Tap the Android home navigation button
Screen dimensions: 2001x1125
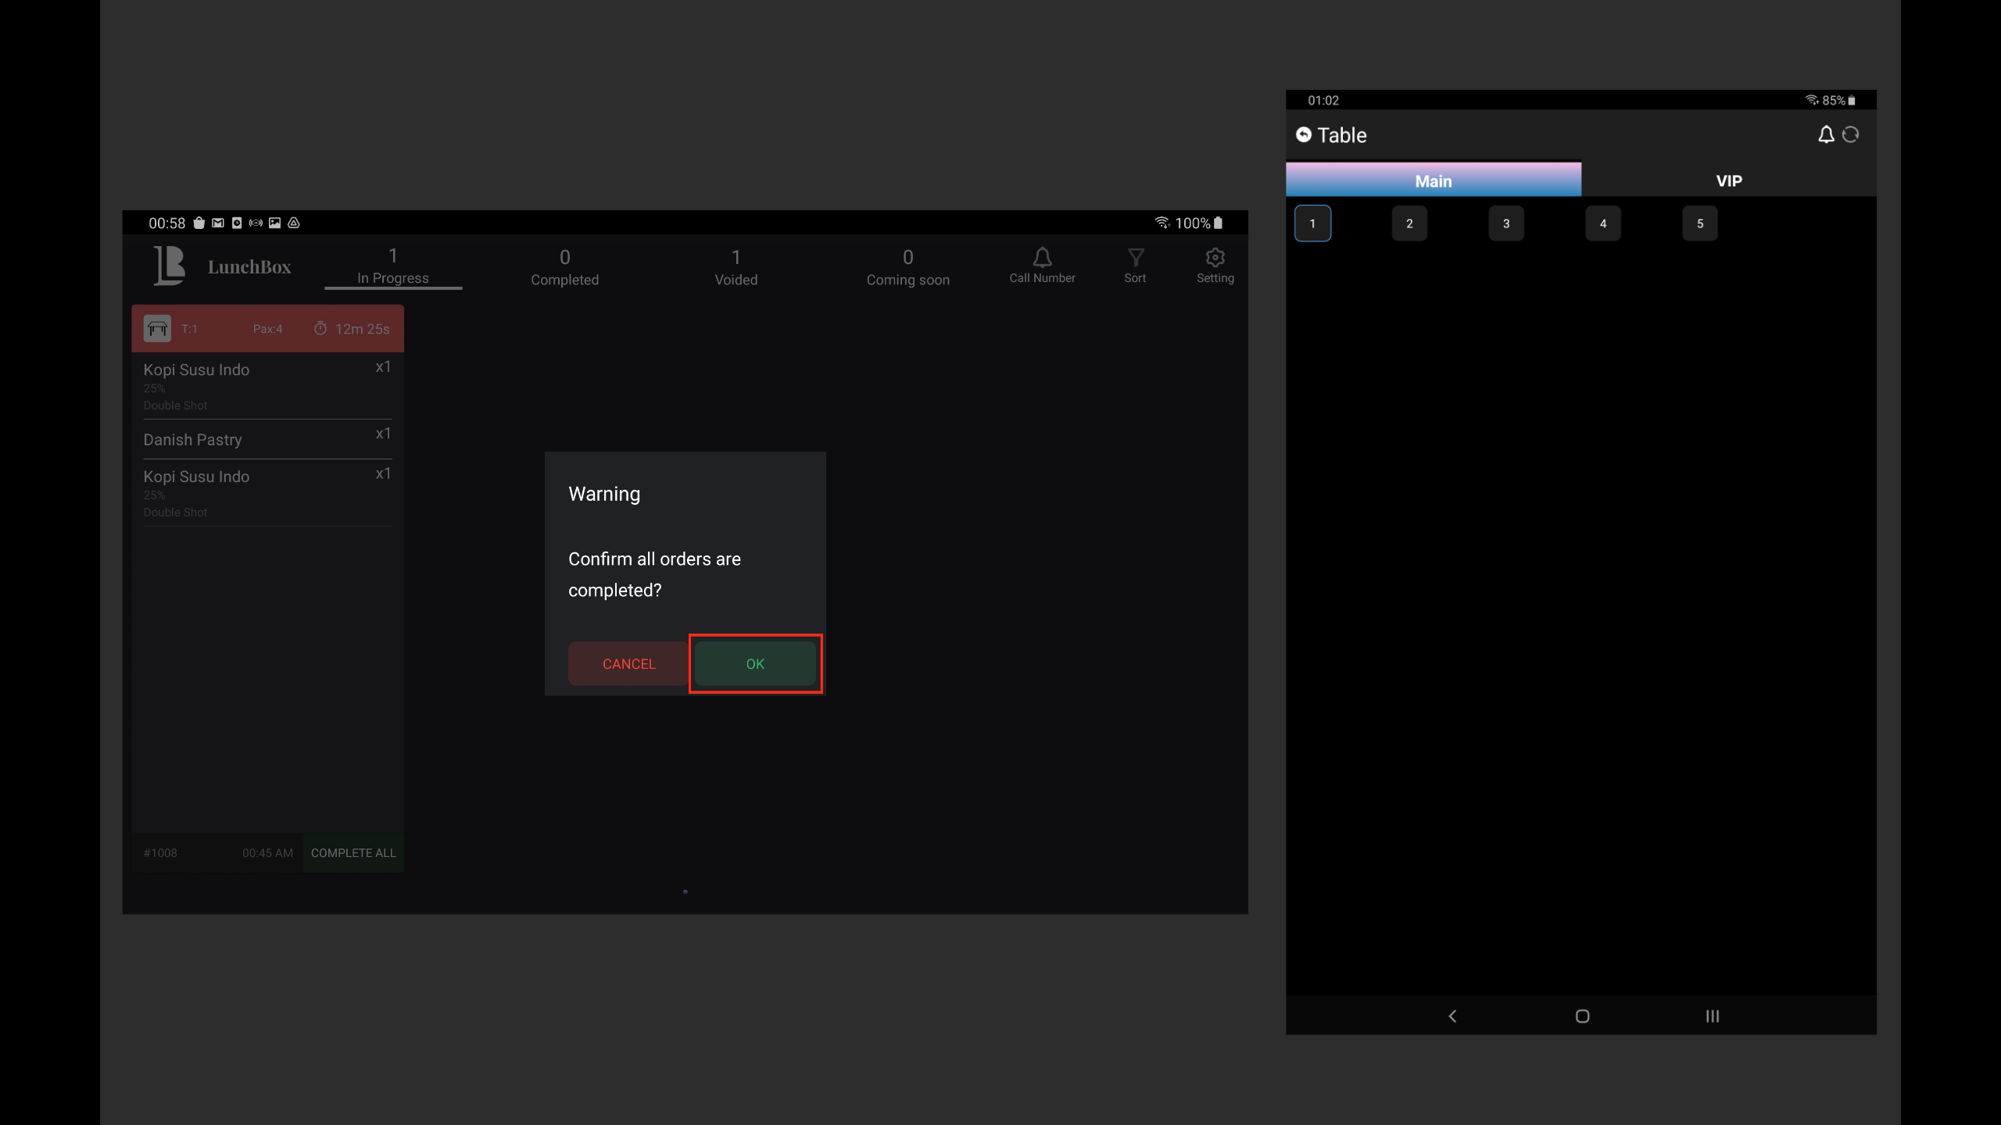pyautogui.click(x=1582, y=1016)
